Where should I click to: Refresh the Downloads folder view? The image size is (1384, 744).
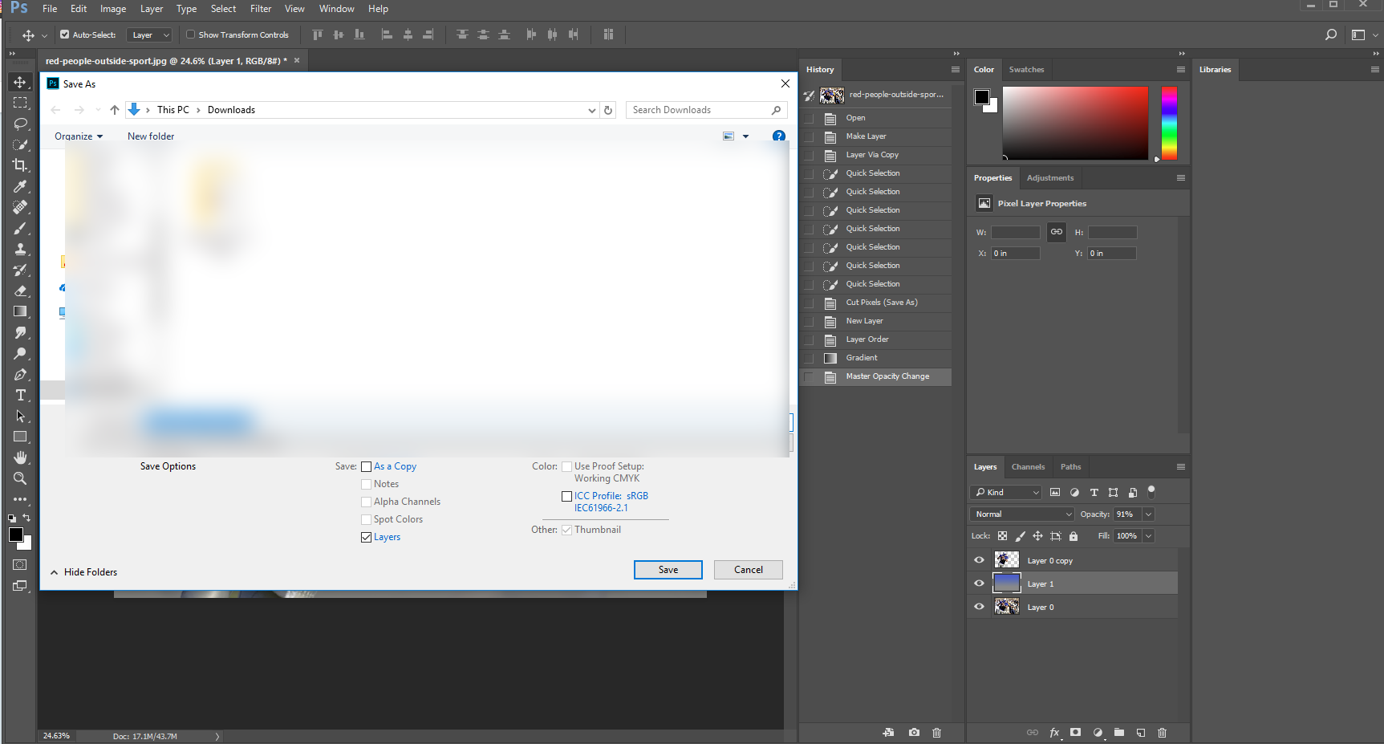pyautogui.click(x=608, y=110)
